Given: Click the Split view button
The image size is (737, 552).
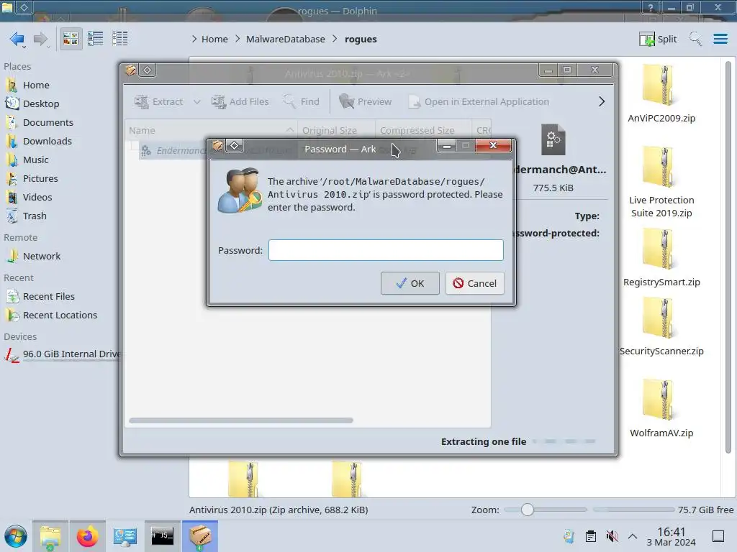Looking at the screenshot, I should 658,39.
